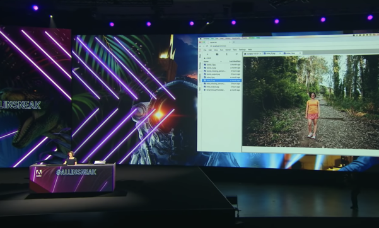Click the browser Reload page icon
379x228 pixels.
coord(207,46)
